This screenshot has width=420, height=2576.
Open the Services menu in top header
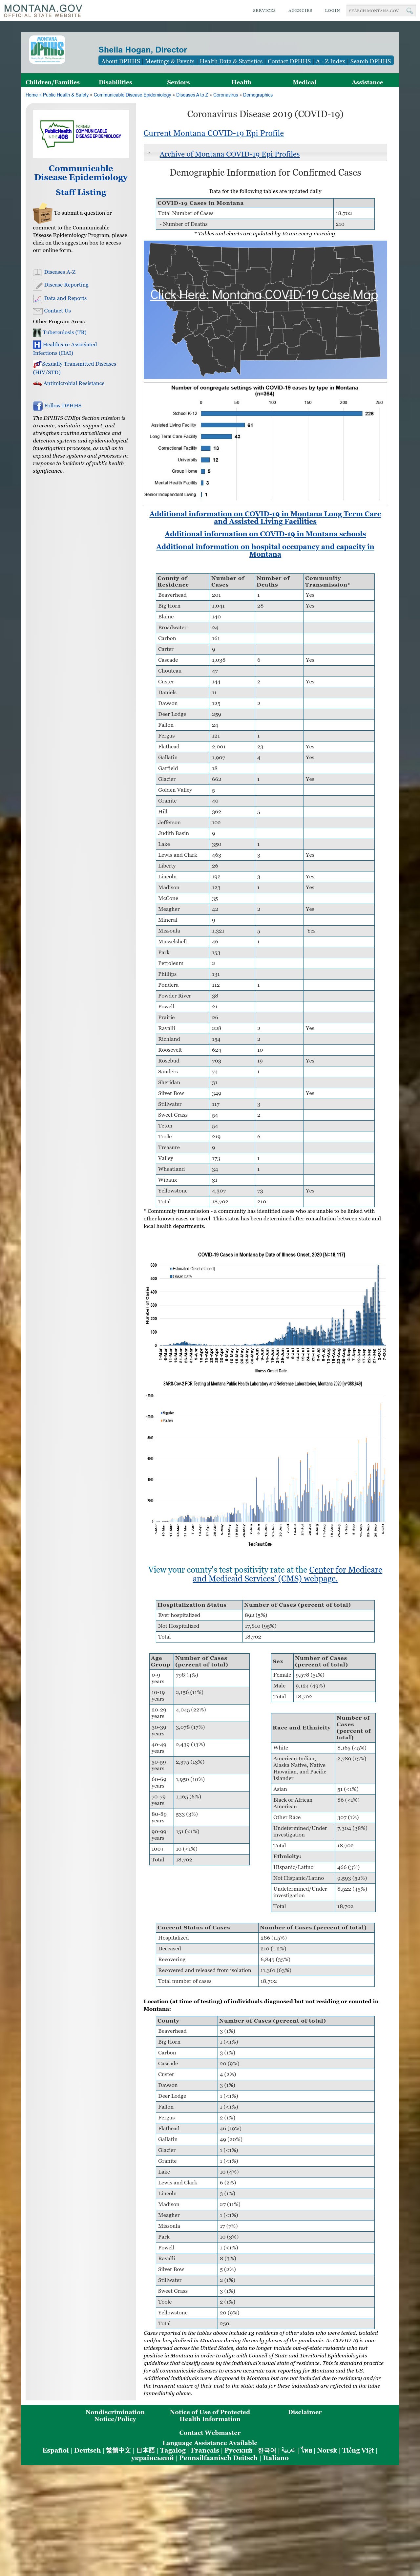pyautogui.click(x=264, y=10)
